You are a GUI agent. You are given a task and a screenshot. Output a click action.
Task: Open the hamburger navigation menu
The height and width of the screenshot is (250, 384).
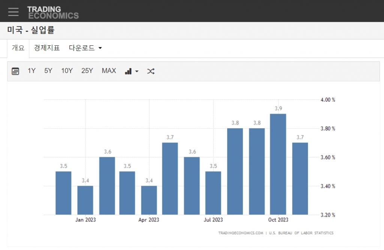(x=13, y=12)
